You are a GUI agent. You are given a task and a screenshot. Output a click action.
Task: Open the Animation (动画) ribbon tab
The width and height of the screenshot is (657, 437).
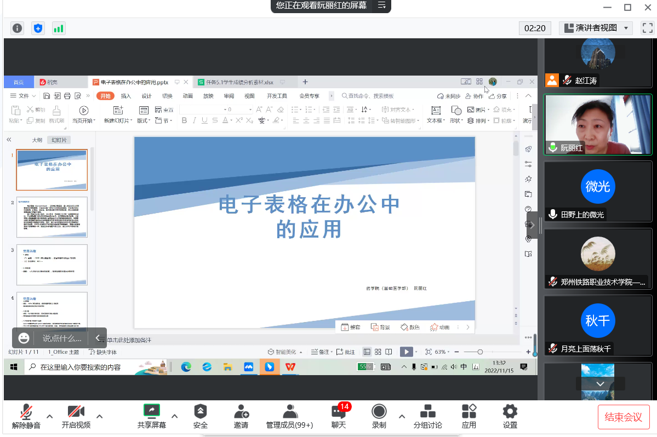click(187, 96)
